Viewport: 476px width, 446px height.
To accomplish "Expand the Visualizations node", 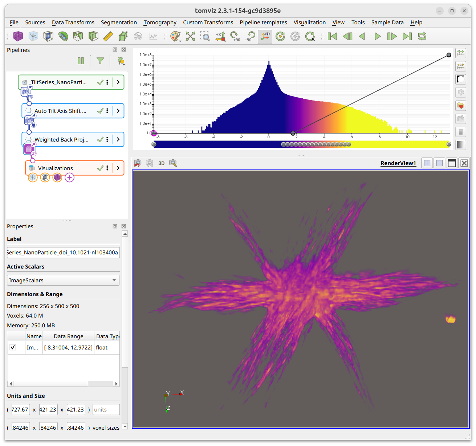I will pyautogui.click(x=118, y=168).
